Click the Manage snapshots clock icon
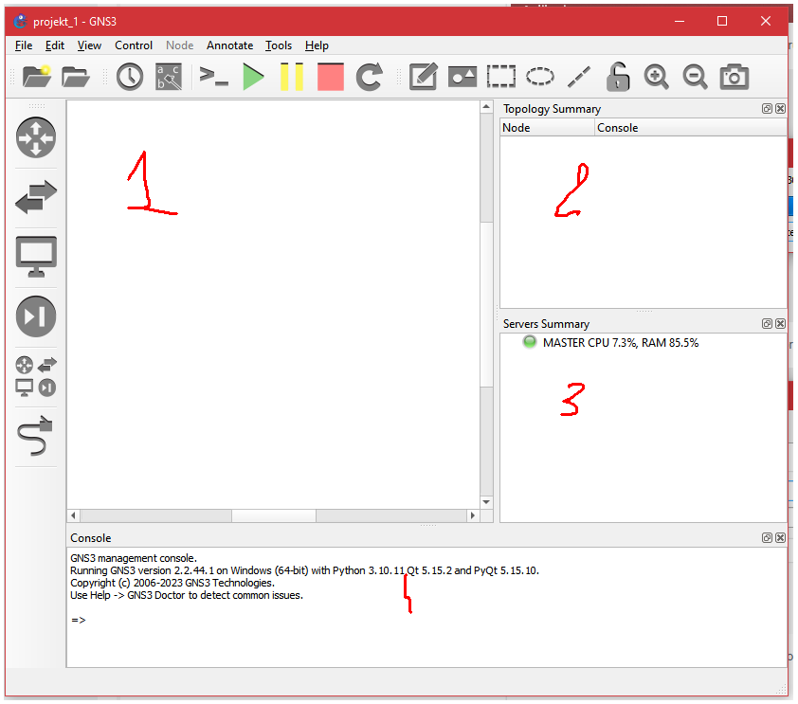Screen dimensions: 798x704 [130, 77]
